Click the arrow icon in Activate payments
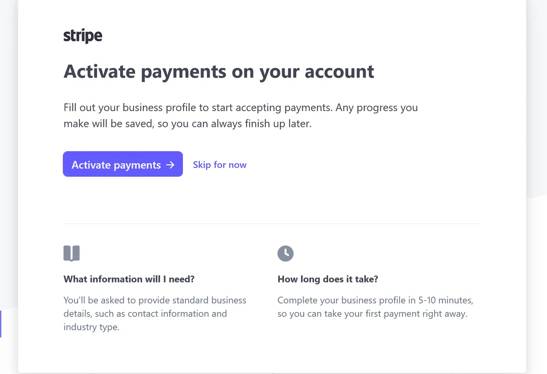Screen dimensions: 547x374 point(170,165)
